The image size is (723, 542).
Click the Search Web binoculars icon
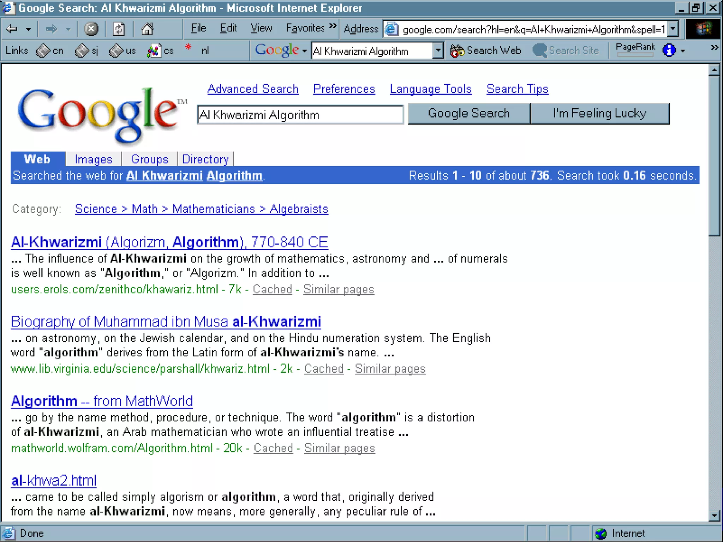tap(457, 51)
